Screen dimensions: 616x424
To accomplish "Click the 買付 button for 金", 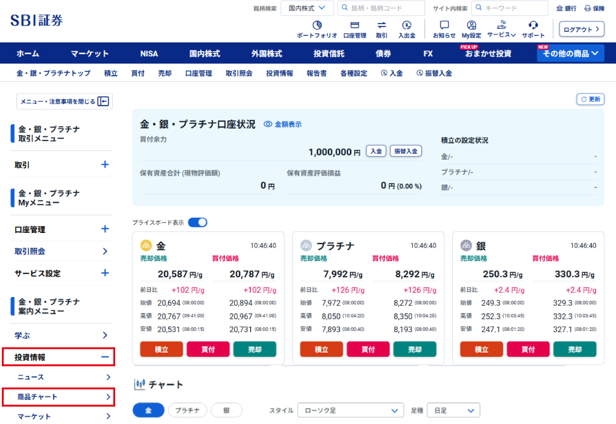I will tap(208, 349).
